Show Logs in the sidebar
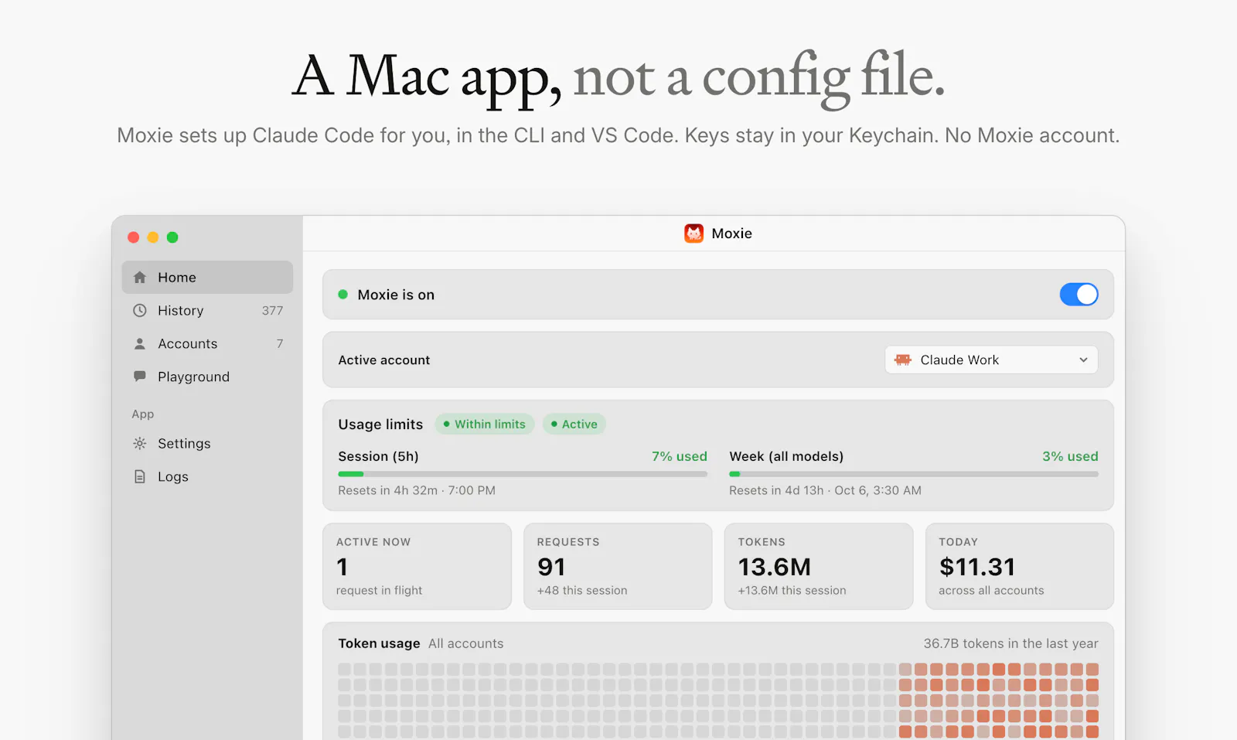Screen dimensions: 1237x740 [207, 476]
